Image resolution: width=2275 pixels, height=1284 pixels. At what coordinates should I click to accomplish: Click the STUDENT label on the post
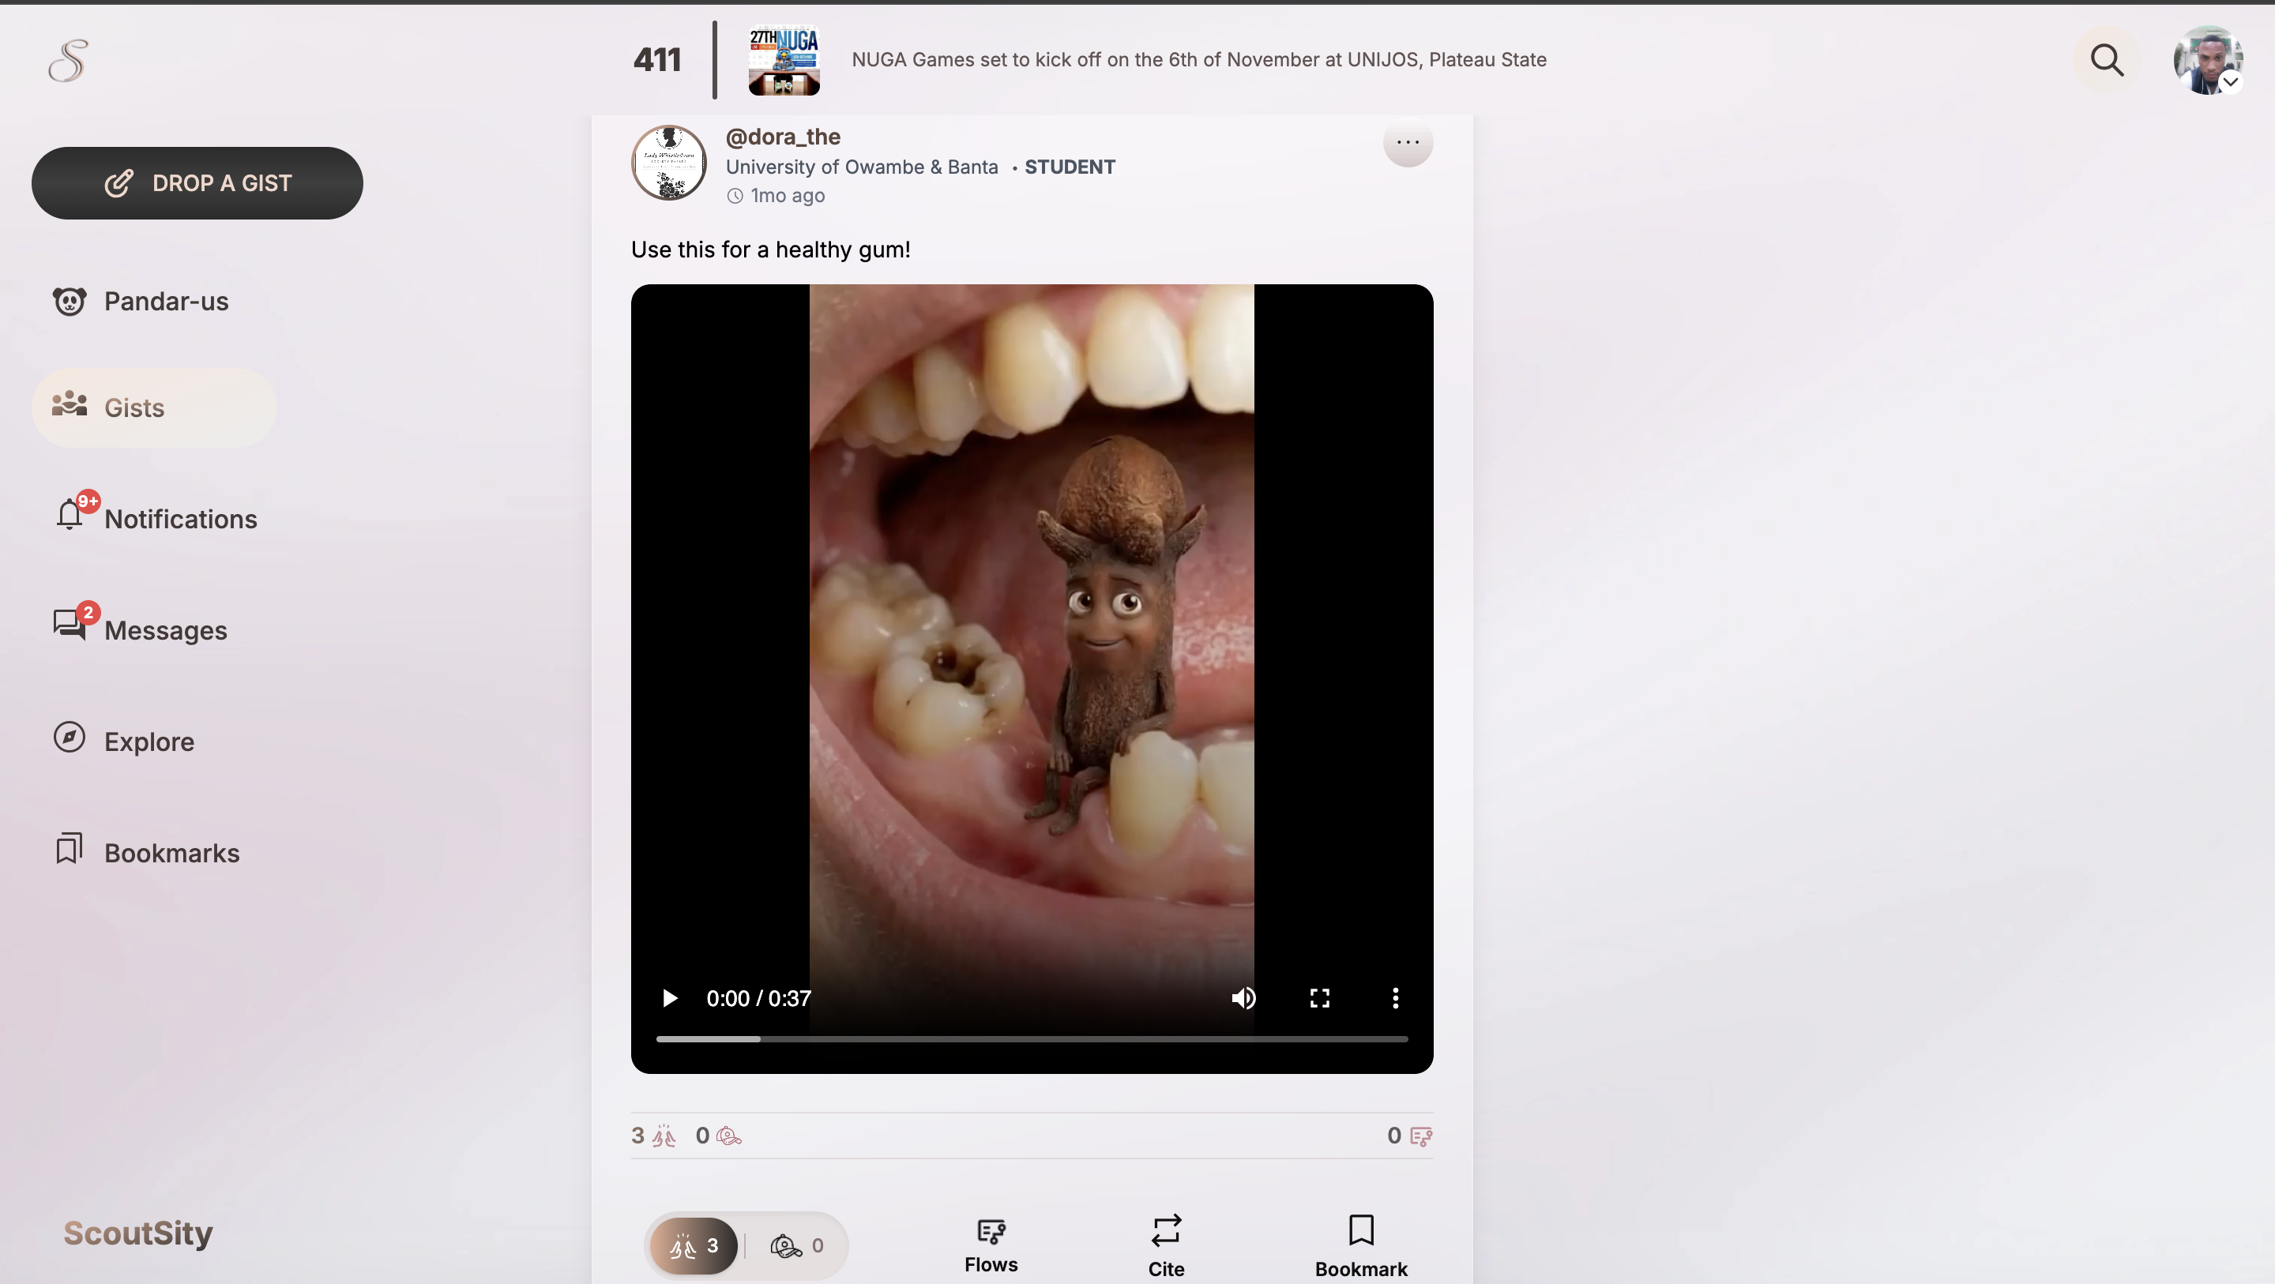click(x=1070, y=167)
